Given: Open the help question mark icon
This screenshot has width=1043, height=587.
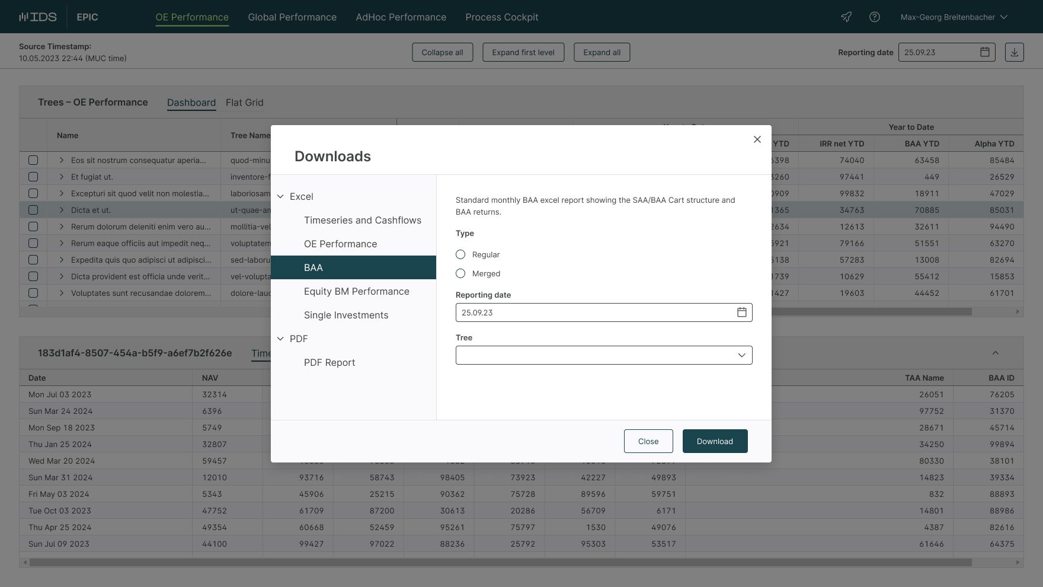Looking at the screenshot, I should [x=874, y=17].
